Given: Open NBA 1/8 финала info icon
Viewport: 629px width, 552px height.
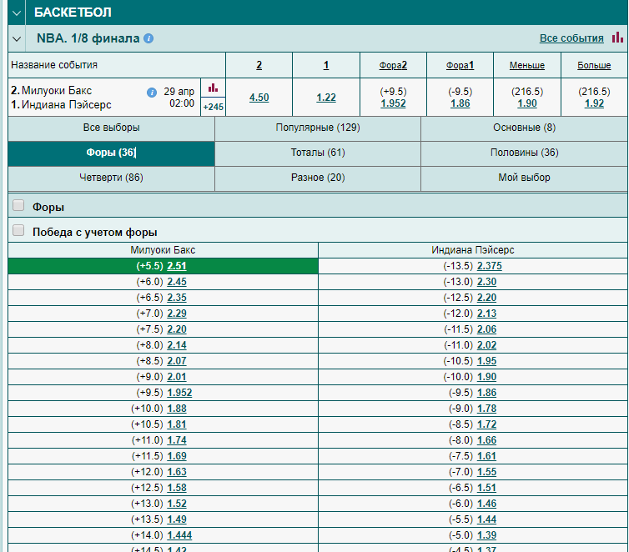Looking at the screenshot, I should coord(148,38).
